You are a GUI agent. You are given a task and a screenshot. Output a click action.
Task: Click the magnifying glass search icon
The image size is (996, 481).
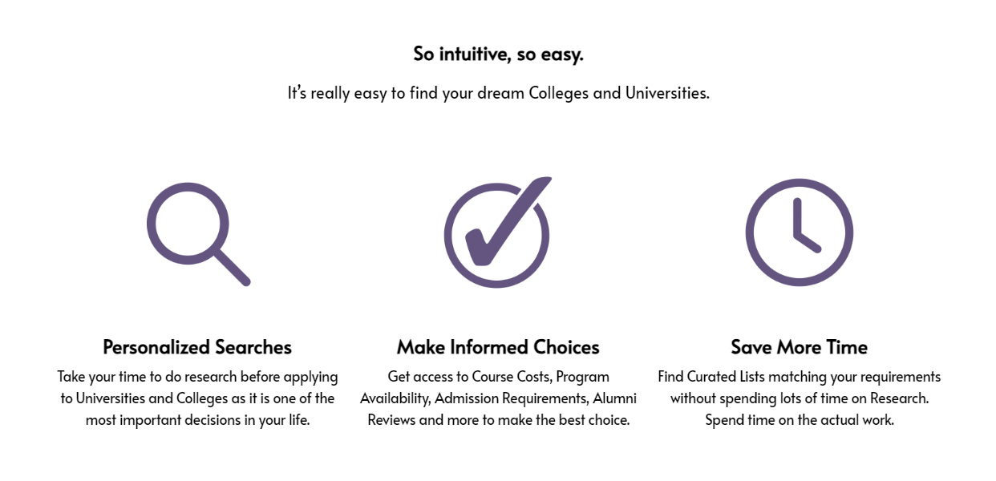pyautogui.click(x=198, y=234)
